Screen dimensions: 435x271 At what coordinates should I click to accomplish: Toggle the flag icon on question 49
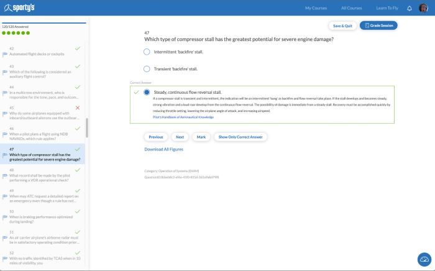click(x=5, y=196)
